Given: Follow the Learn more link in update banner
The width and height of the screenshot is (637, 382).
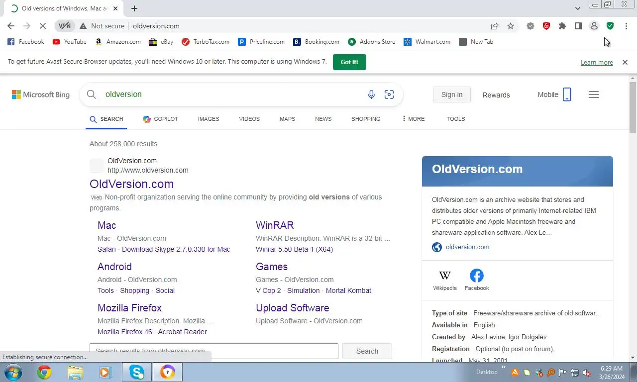Looking at the screenshot, I should pos(597,63).
